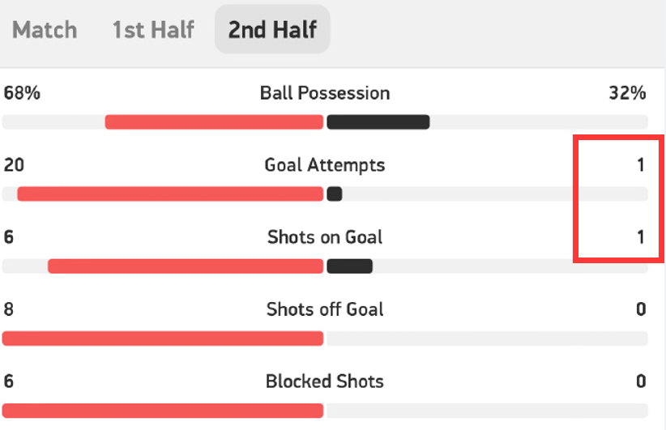Click the black Shots on Goal bar
This screenshot has width=666, height=430.
[x=349, y=266]
